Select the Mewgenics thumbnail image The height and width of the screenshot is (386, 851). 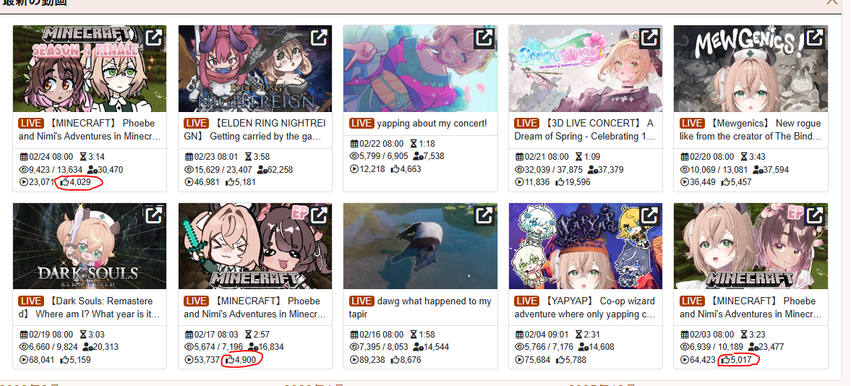[750, 69]
